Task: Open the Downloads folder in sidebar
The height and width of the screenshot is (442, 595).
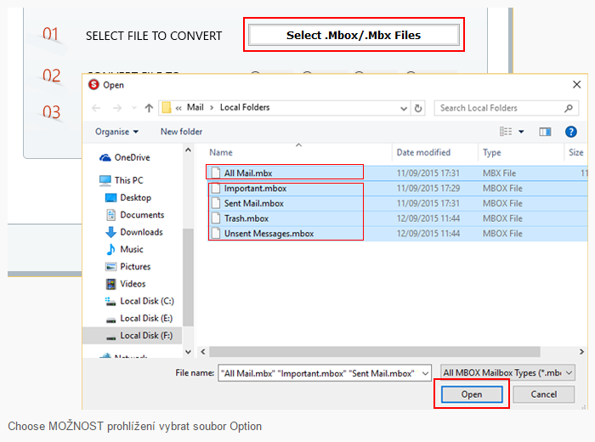Action: click(141, 232)
